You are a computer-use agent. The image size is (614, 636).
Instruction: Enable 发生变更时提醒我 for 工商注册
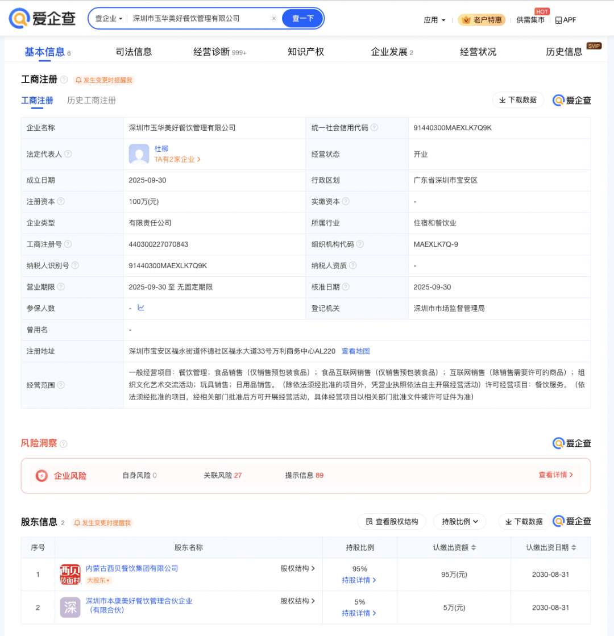point(104,80)
